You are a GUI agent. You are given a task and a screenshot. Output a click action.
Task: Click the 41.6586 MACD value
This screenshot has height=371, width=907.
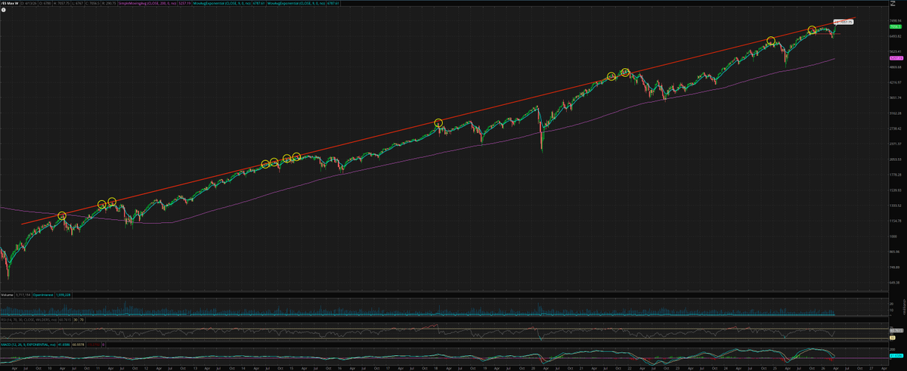click(x=64, y=345)
